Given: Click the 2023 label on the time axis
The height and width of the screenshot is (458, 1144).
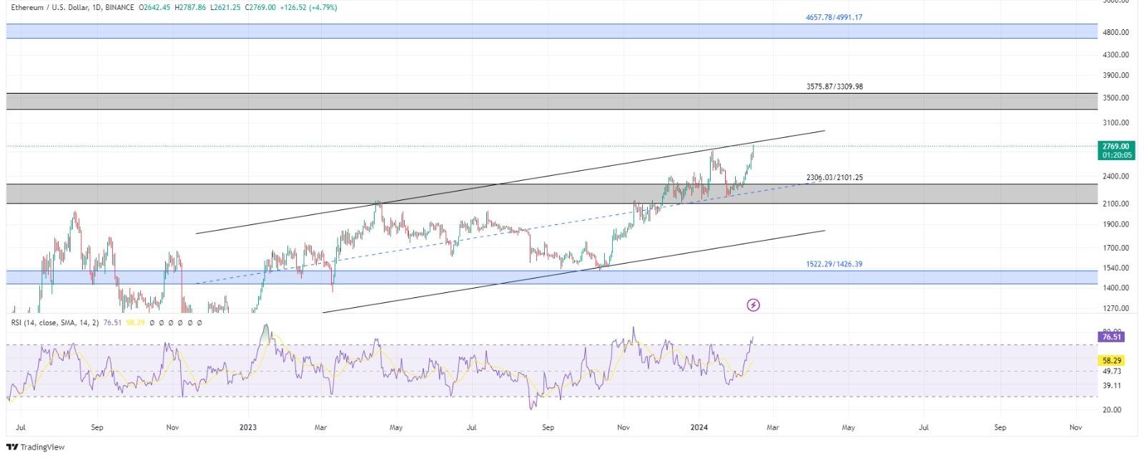Looking at the screenshot, I should [x=247, y=428].
